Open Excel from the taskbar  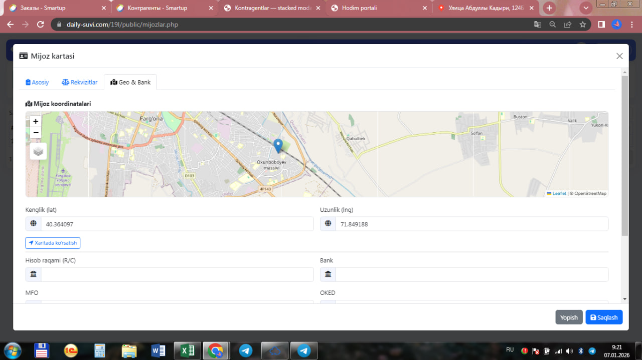[188, 350]
